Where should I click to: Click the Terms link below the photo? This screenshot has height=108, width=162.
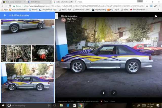(x=106, y=101)
